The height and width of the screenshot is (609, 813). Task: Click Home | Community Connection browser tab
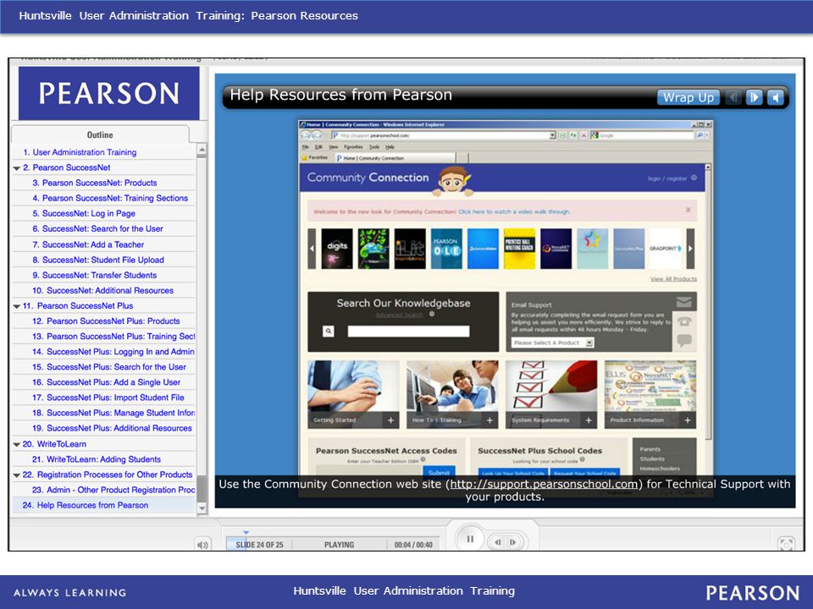pos(395,158)
